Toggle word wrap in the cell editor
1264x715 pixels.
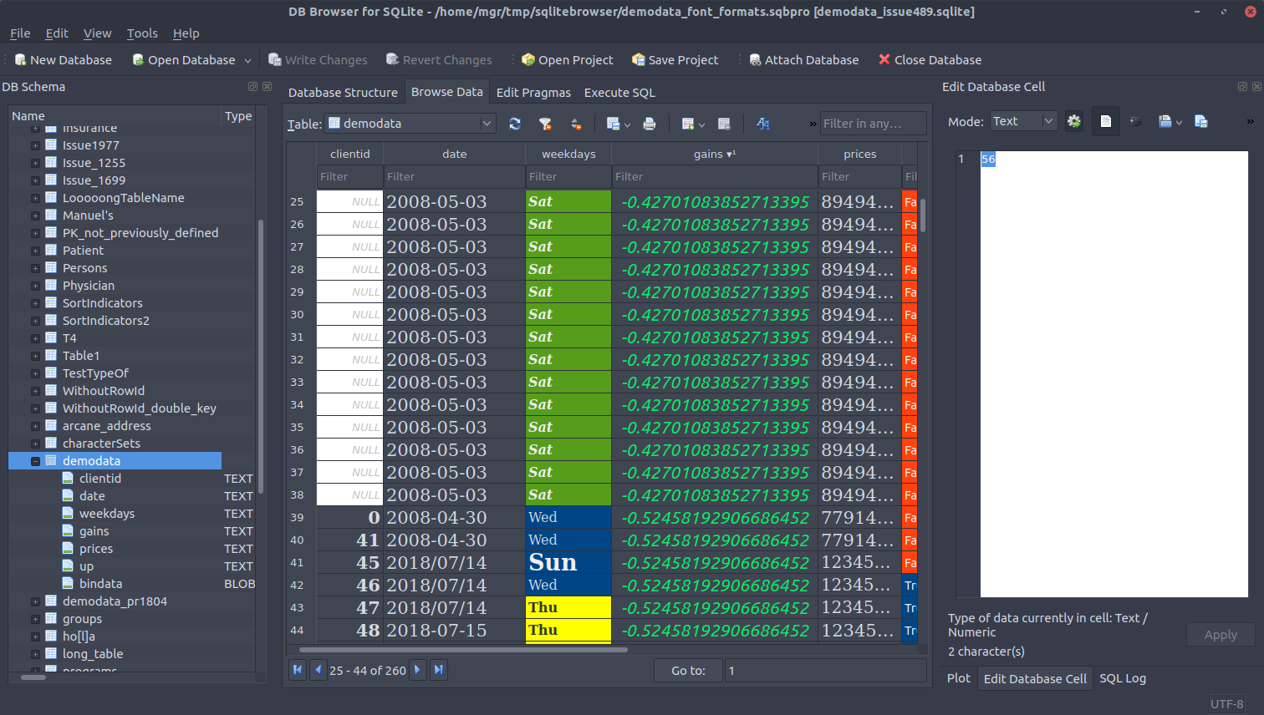(x=1136, y=121)
